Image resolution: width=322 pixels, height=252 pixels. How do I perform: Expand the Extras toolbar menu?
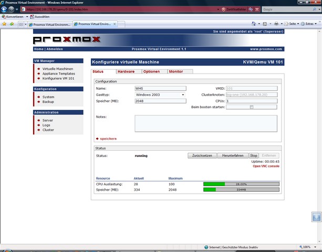[310, 24]
